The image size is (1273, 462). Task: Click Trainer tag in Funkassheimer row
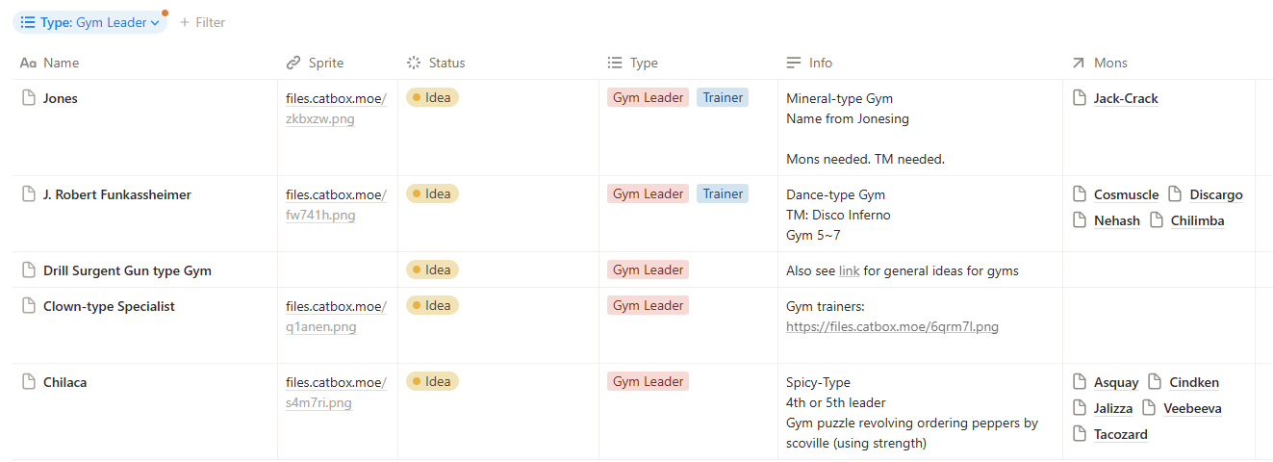click(723, 193)
